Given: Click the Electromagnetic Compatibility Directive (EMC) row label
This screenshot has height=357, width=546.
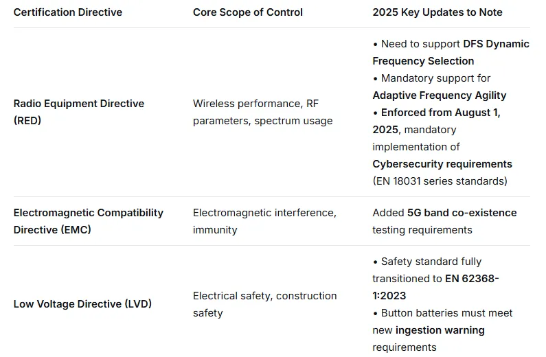Looking at the screenshot, I should tap(88, 221).
